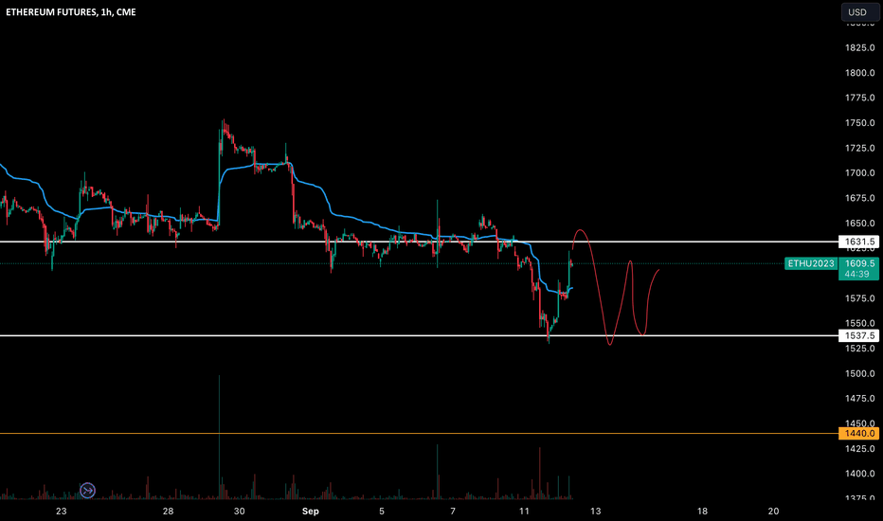Click the ETHEREUM FUTURES, 1h, CME title
883x521 pixels.
[x=71, y=11]
